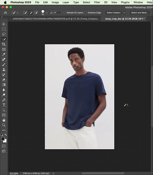Viewport: 153px width, 175px height.
Task: Go to the Home screen
Action: click(5, 13)
